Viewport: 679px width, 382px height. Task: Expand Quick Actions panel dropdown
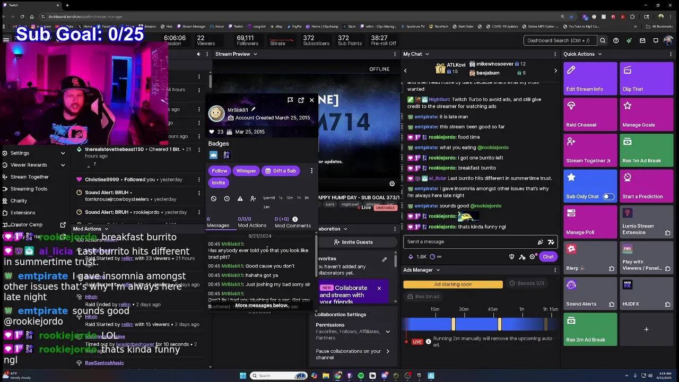(x=600, y=54)
